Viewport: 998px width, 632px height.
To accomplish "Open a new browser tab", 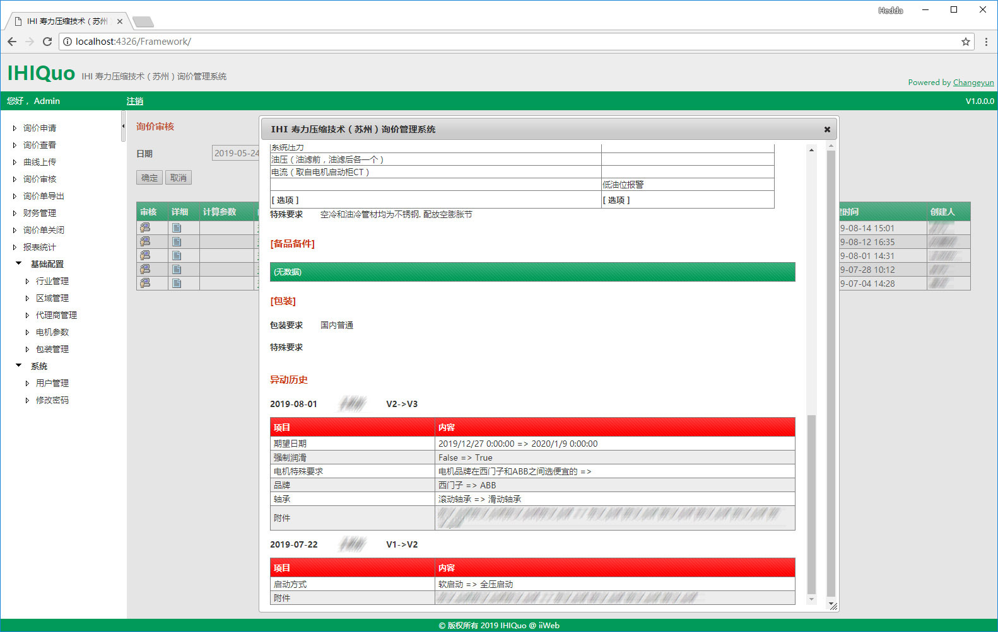I will [x=143, y=22].
